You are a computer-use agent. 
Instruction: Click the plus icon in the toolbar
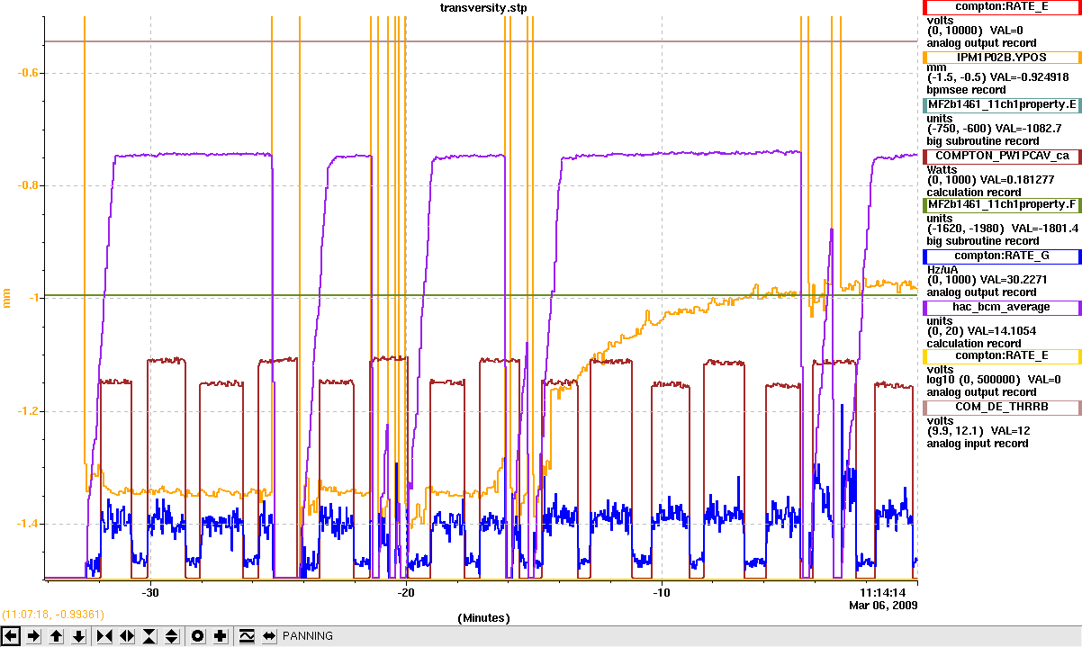pyautogui.click(x=221, y=636)
